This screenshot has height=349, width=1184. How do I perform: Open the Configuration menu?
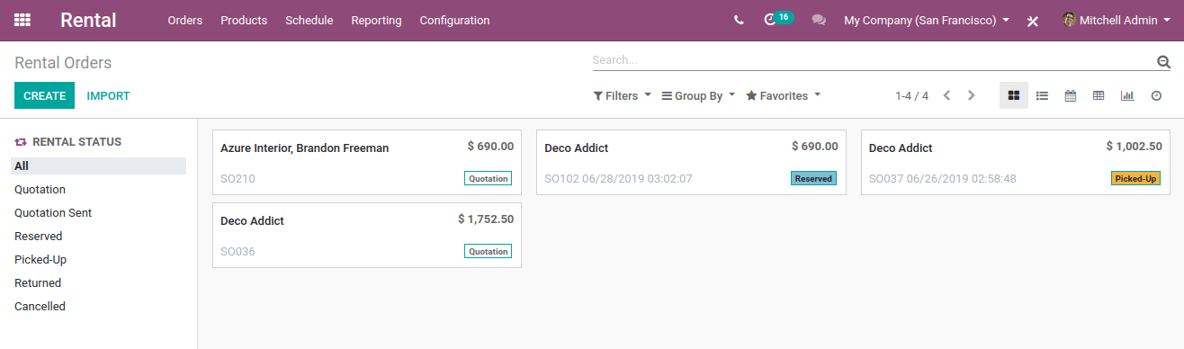point(454,20)
